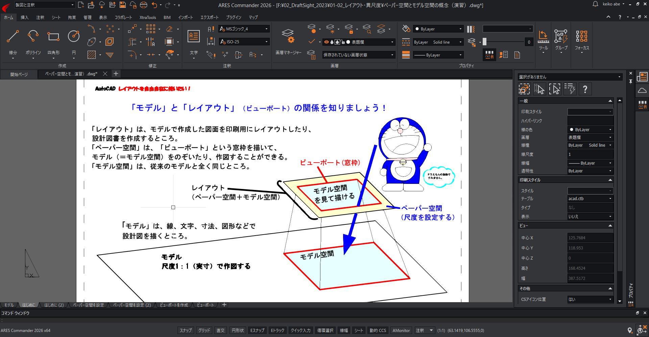
Task: Toggle クイック入力 quick input
Action: 301,330
